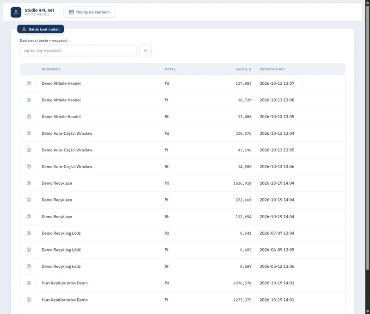This screenshot has width=370, height=314.
Task: Select the Salda kont metali tab
Action: point(41,29)
